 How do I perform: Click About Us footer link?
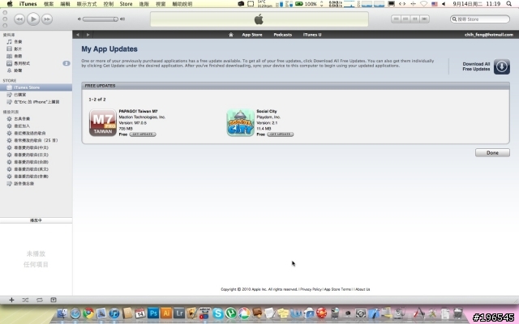coord(362,289)
